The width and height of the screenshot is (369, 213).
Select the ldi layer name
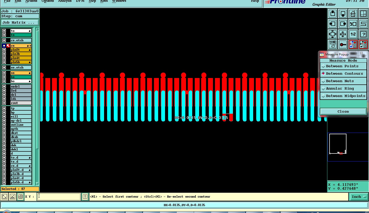click(x=21, y=99)
